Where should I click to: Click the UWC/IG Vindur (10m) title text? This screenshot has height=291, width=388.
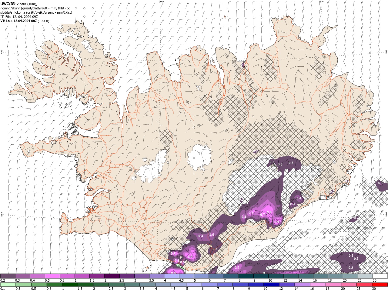pyautogui.click(x=19, y=4)
